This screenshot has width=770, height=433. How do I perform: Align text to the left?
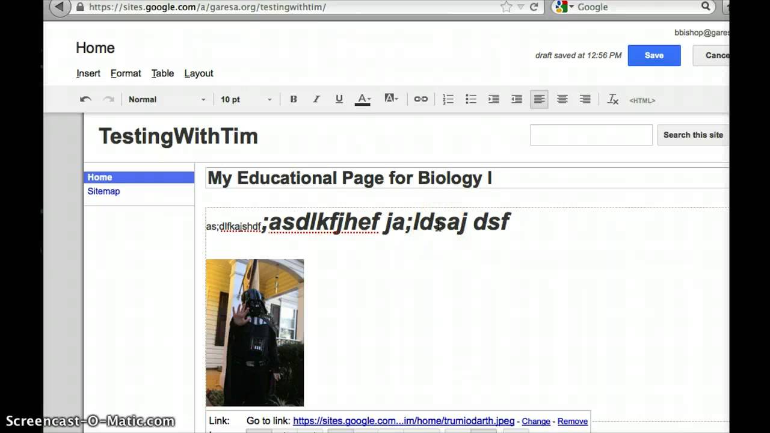point(540,99)
